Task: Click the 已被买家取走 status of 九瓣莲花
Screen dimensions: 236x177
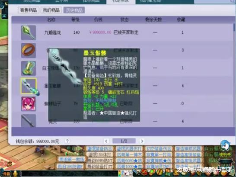Action: pos(126,32)
